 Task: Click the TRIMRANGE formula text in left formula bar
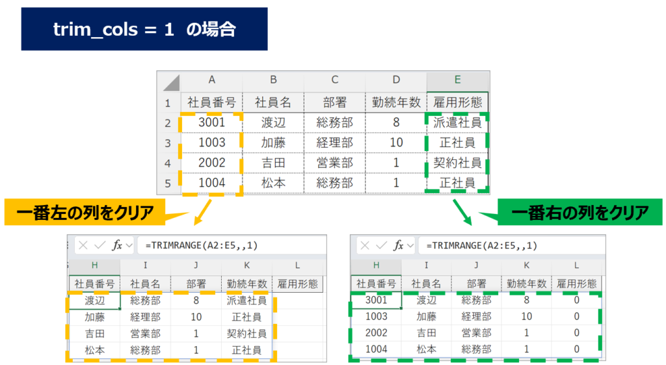pos(202,245)
